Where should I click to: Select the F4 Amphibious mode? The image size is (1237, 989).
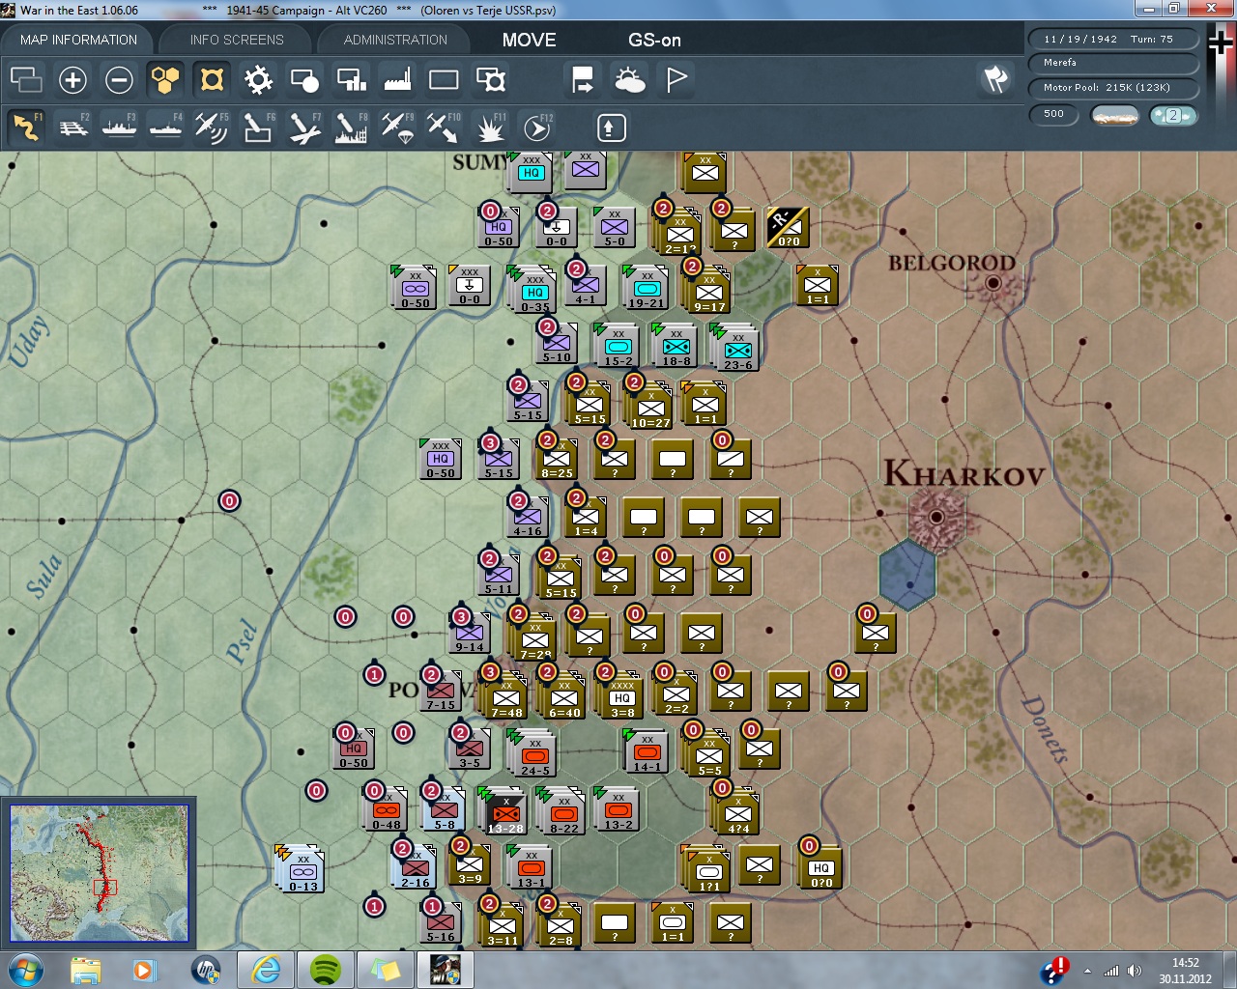pyautogui.click(x=166, y=127)
